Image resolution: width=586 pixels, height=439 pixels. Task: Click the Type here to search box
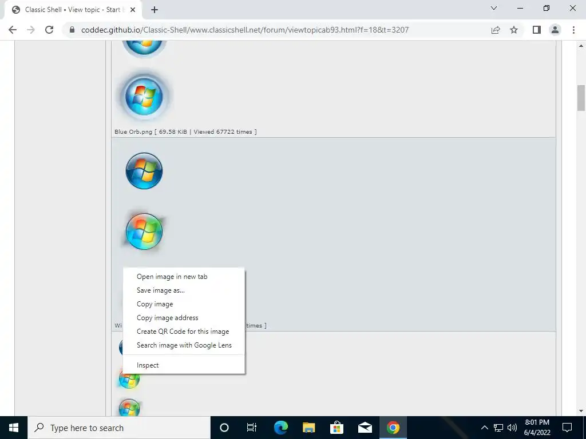click(x=119, y=428)
